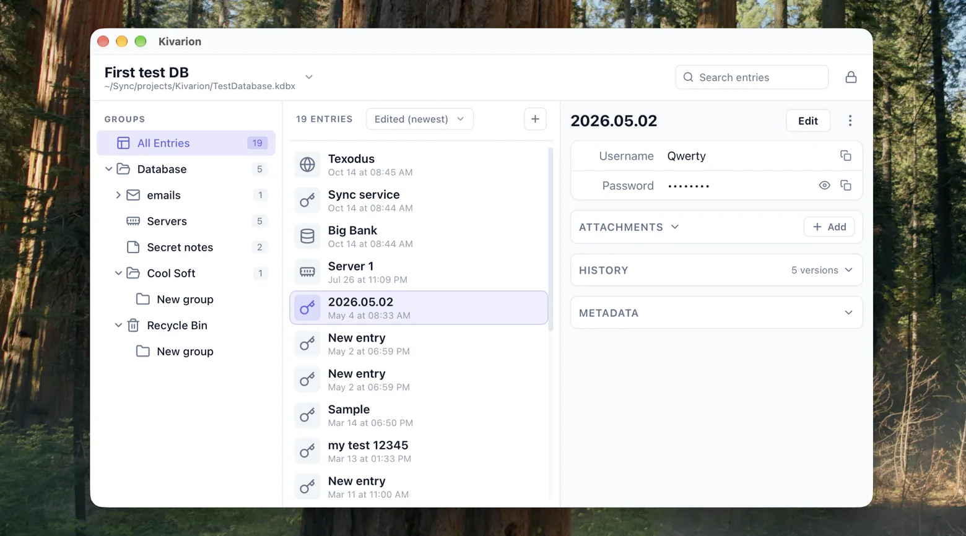The height and width of the screenshot is (536, 966).
Task: Open the New entry from Mar 11 at 11:00 AM
Action: point(419,487)
